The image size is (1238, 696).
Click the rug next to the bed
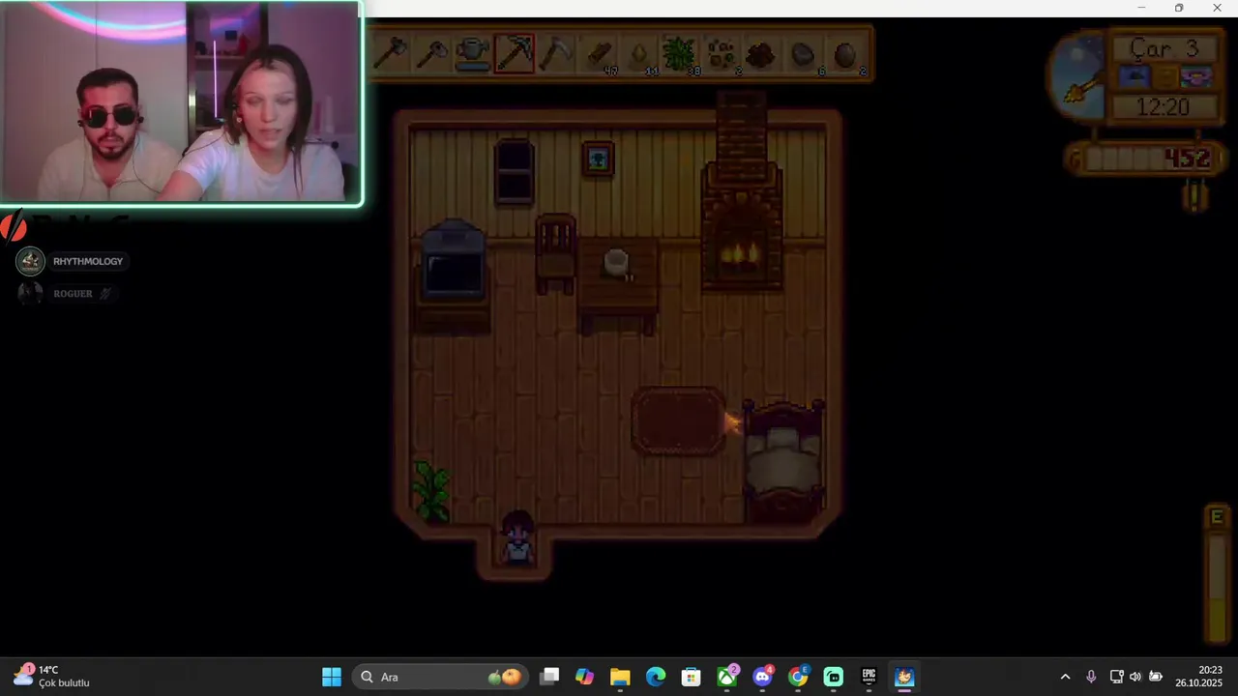[679, 421]
